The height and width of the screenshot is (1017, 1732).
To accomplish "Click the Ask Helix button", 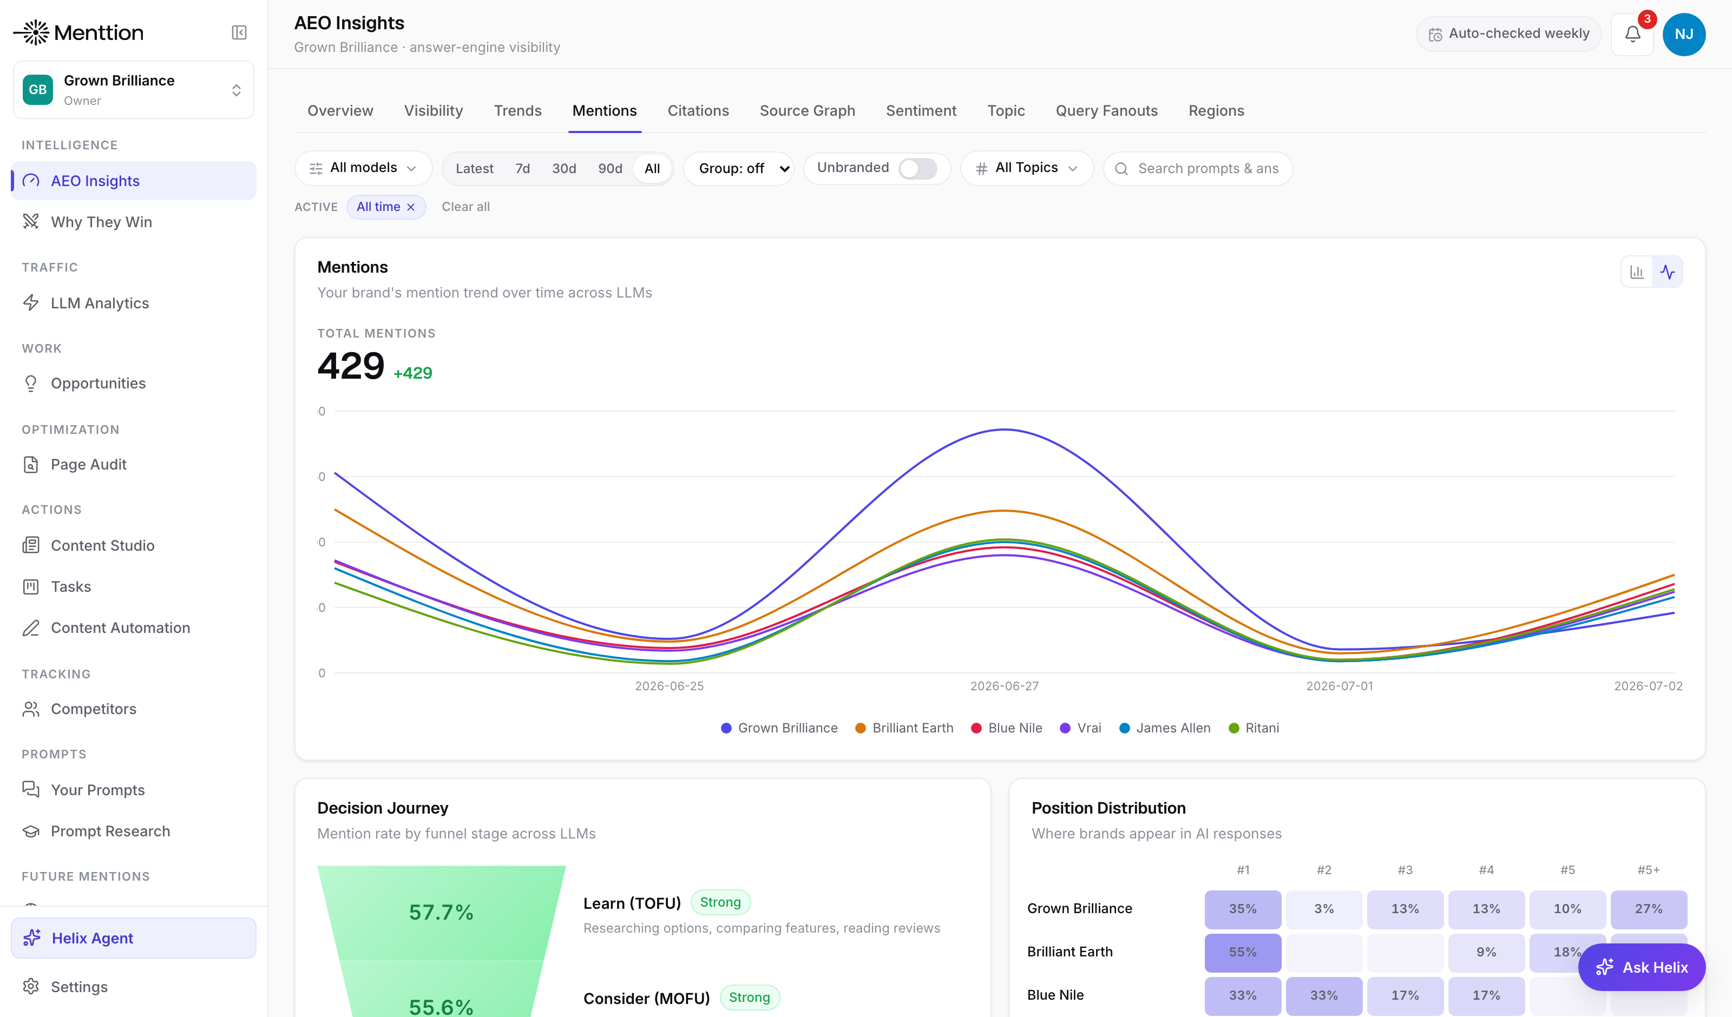I will pos(1642,968).
